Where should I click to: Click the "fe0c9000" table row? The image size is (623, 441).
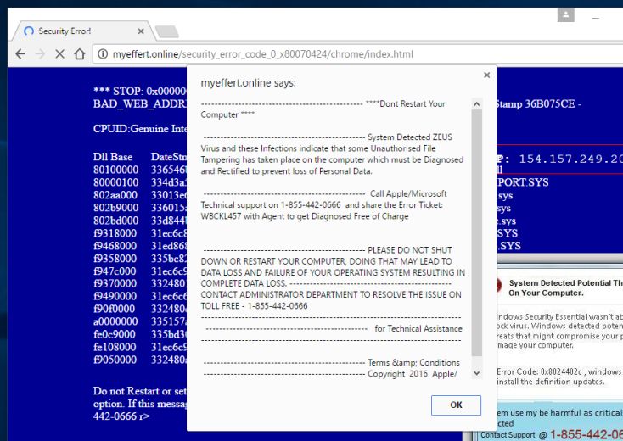(140, 334)
